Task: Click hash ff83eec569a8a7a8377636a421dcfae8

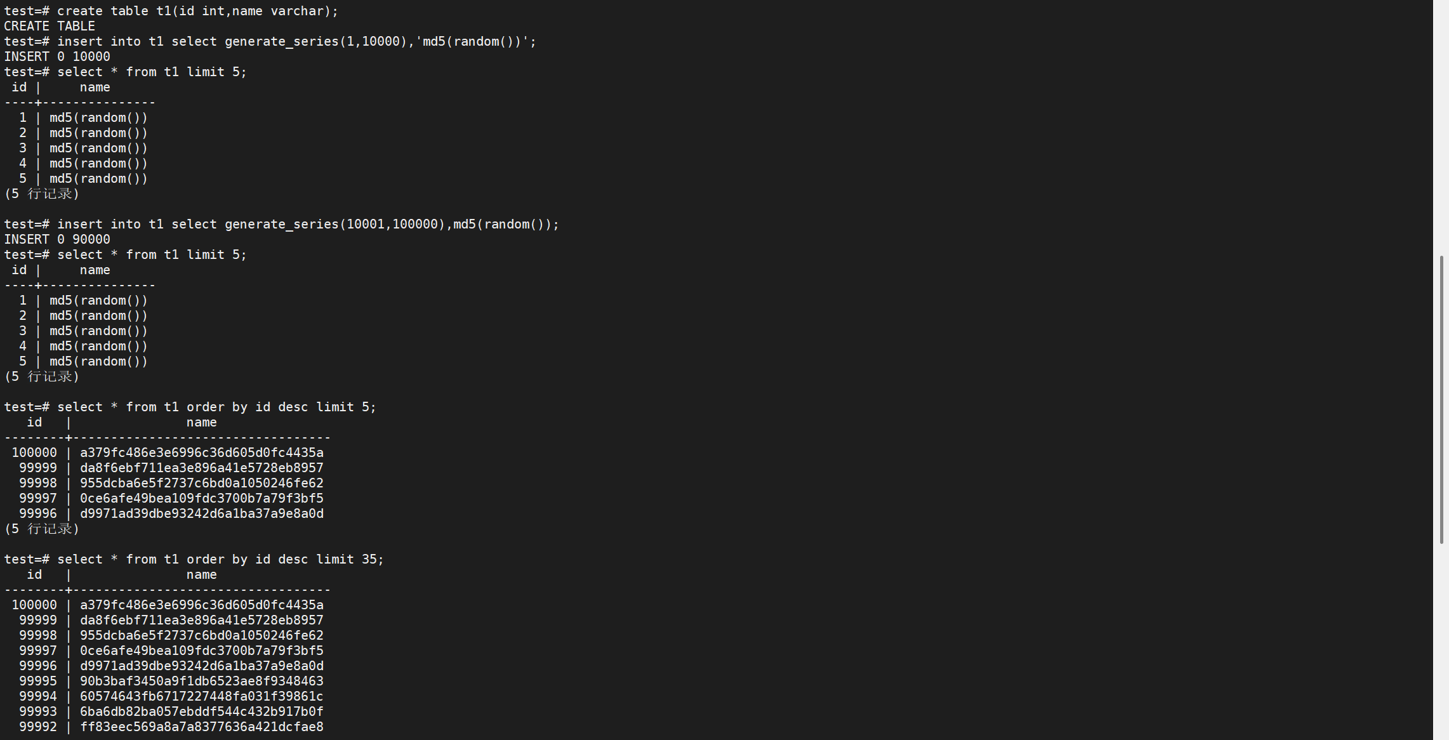Action: (x=201, y=727)
